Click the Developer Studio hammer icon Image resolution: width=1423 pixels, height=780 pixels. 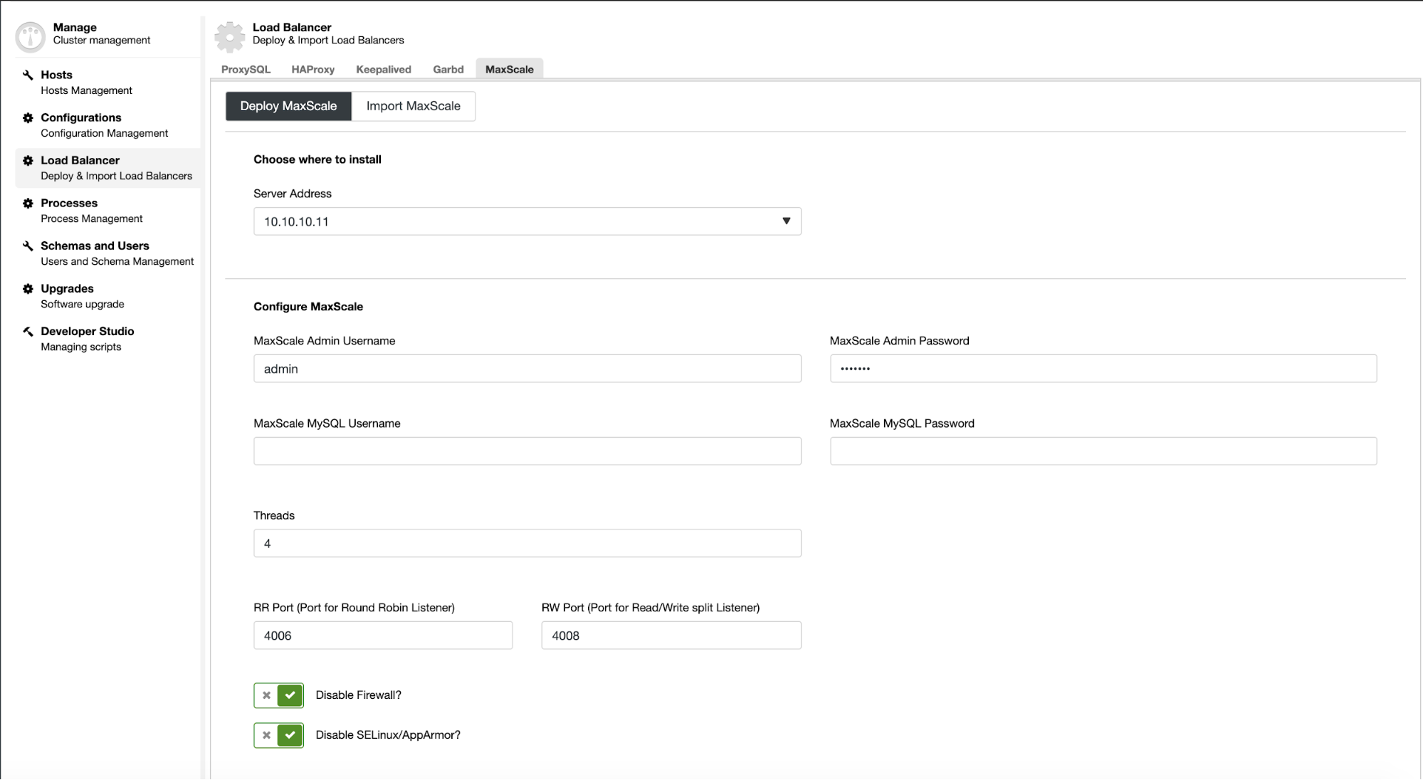[28, 331]
